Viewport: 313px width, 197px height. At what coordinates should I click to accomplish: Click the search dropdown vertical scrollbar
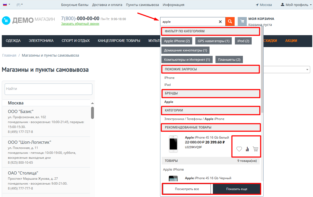(x=262, y=70)
